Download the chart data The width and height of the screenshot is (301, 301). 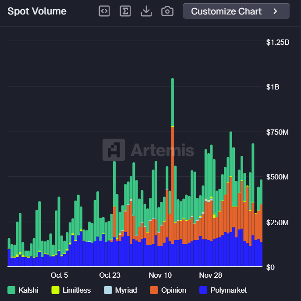tap(146, 11)
